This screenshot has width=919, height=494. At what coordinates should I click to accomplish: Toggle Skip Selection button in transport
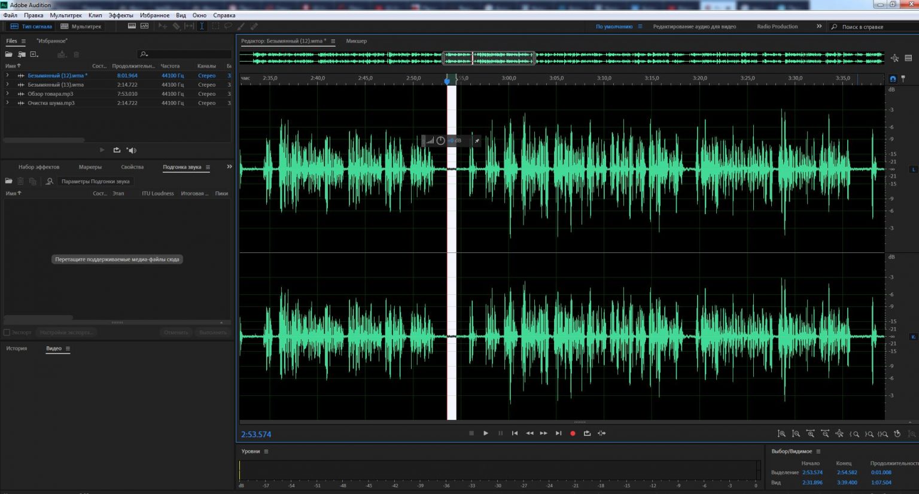pyautogui.click(x=601, y=433)
